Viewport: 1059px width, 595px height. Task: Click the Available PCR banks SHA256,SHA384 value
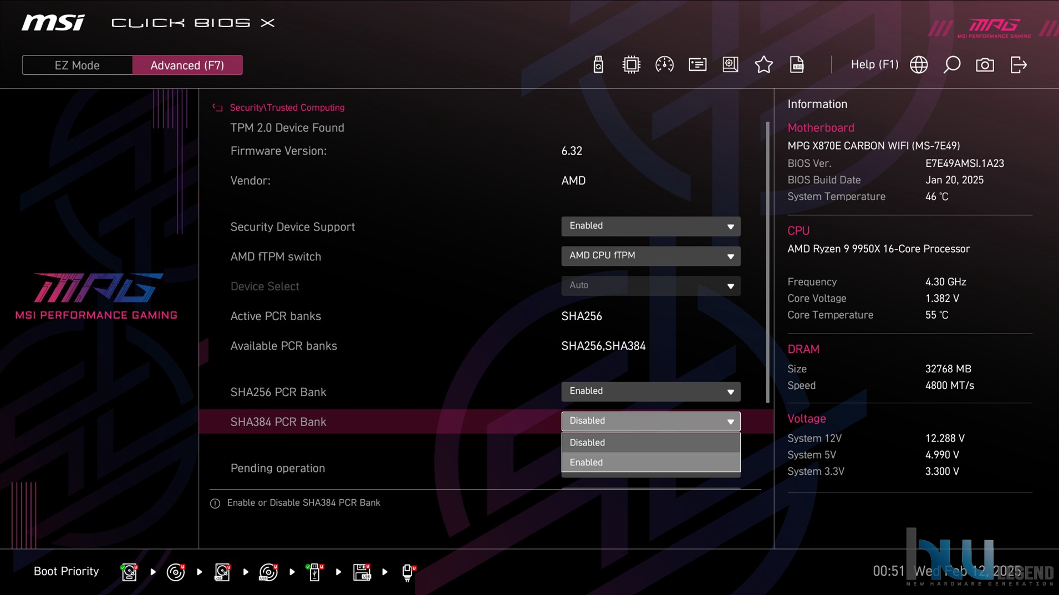tap(603, 346)
